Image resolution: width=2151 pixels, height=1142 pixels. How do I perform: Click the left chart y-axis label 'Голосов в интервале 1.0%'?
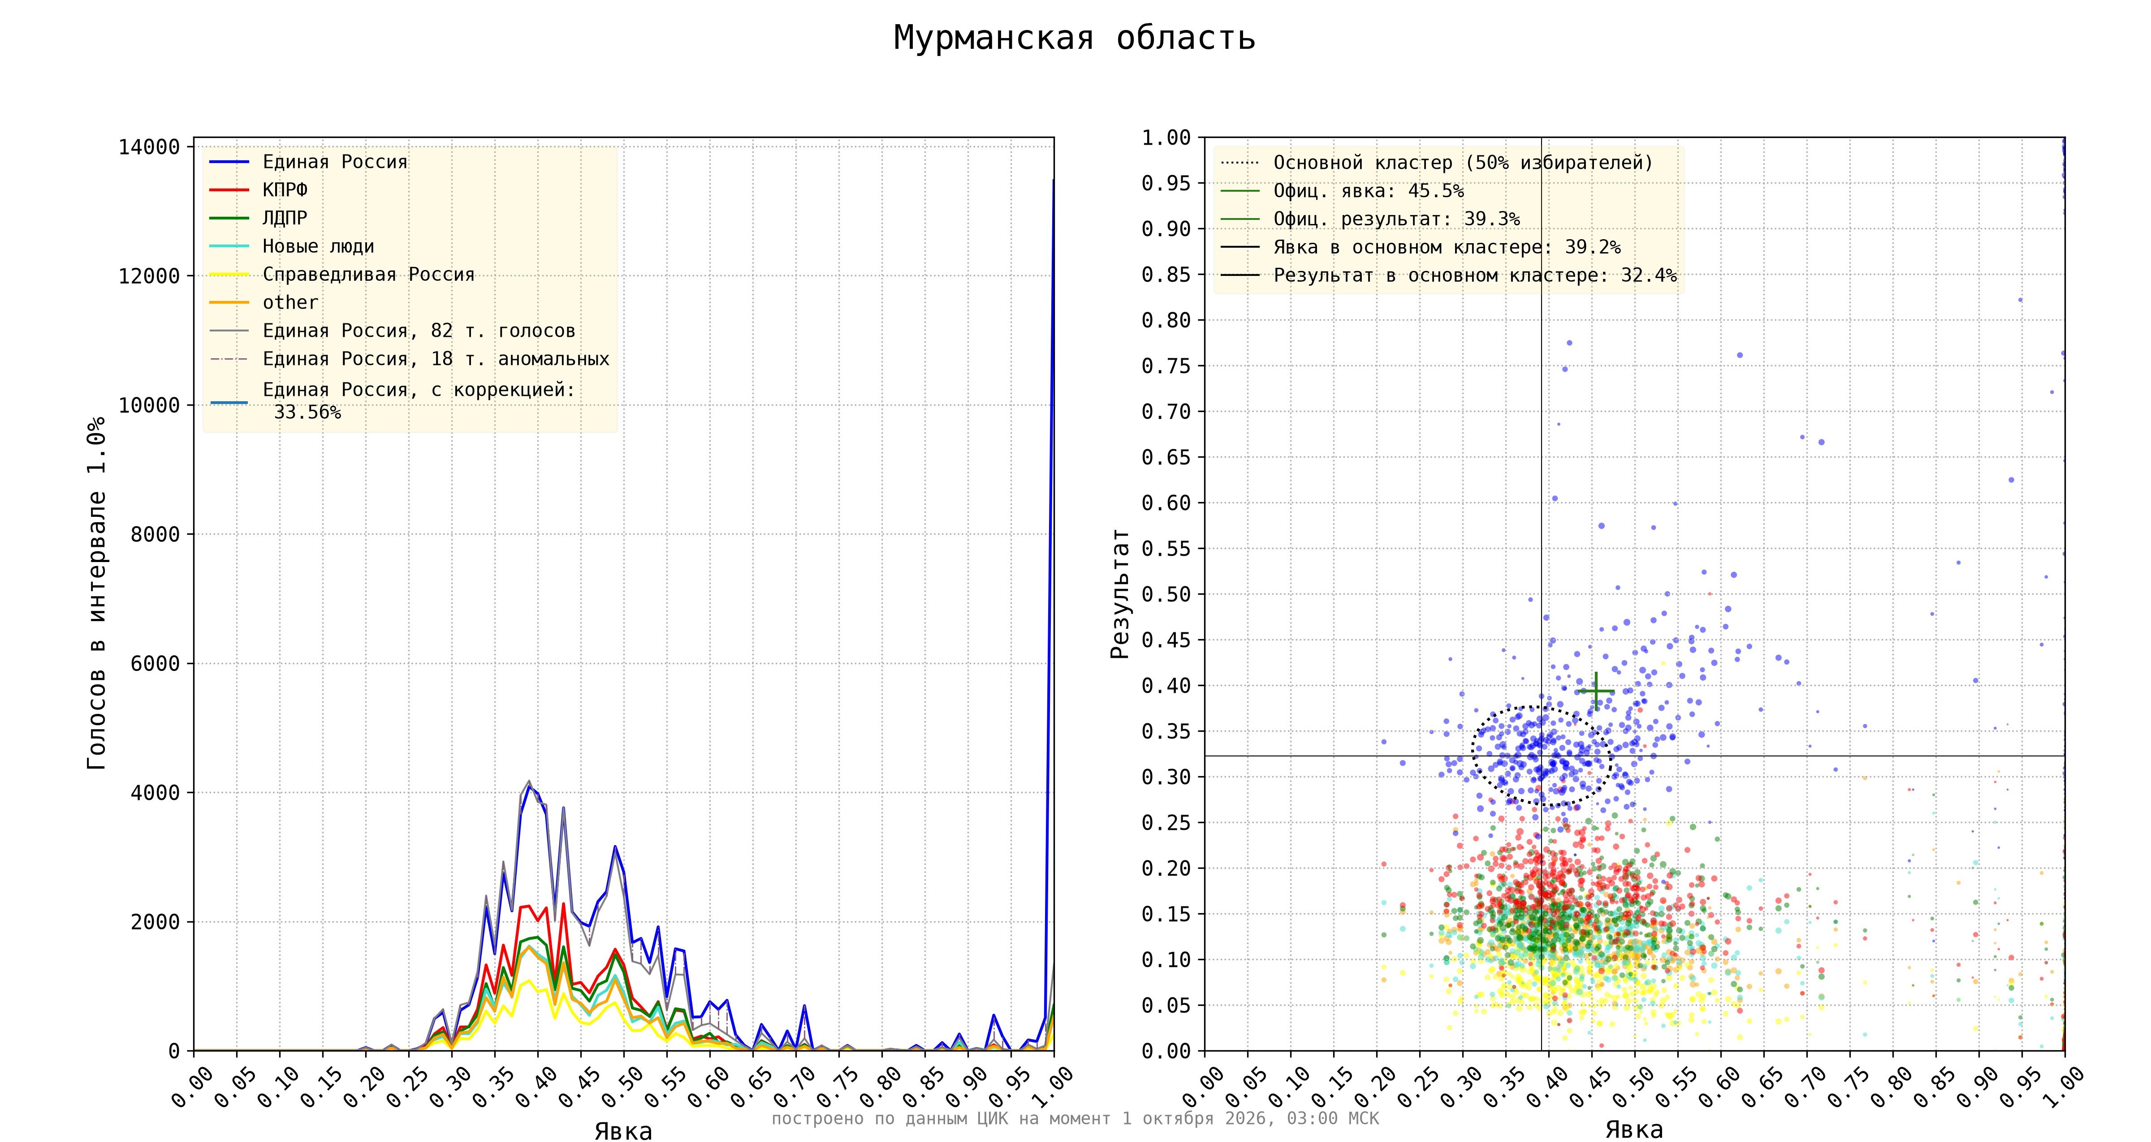click(97, 592)
